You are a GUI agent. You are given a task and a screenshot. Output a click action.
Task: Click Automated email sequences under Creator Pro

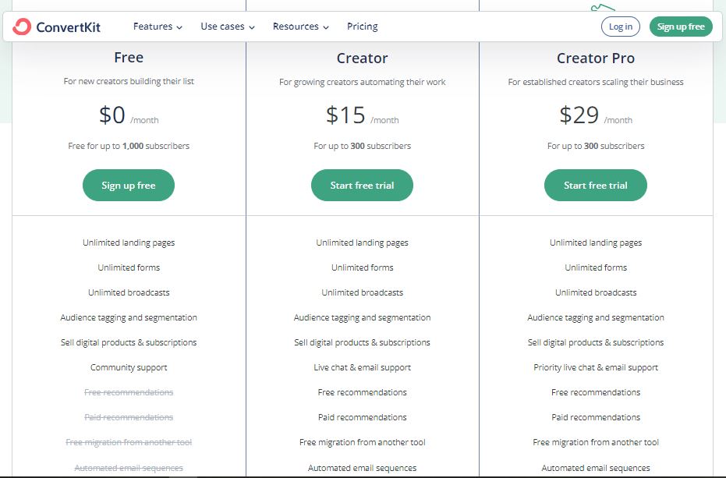click(596, 468)
